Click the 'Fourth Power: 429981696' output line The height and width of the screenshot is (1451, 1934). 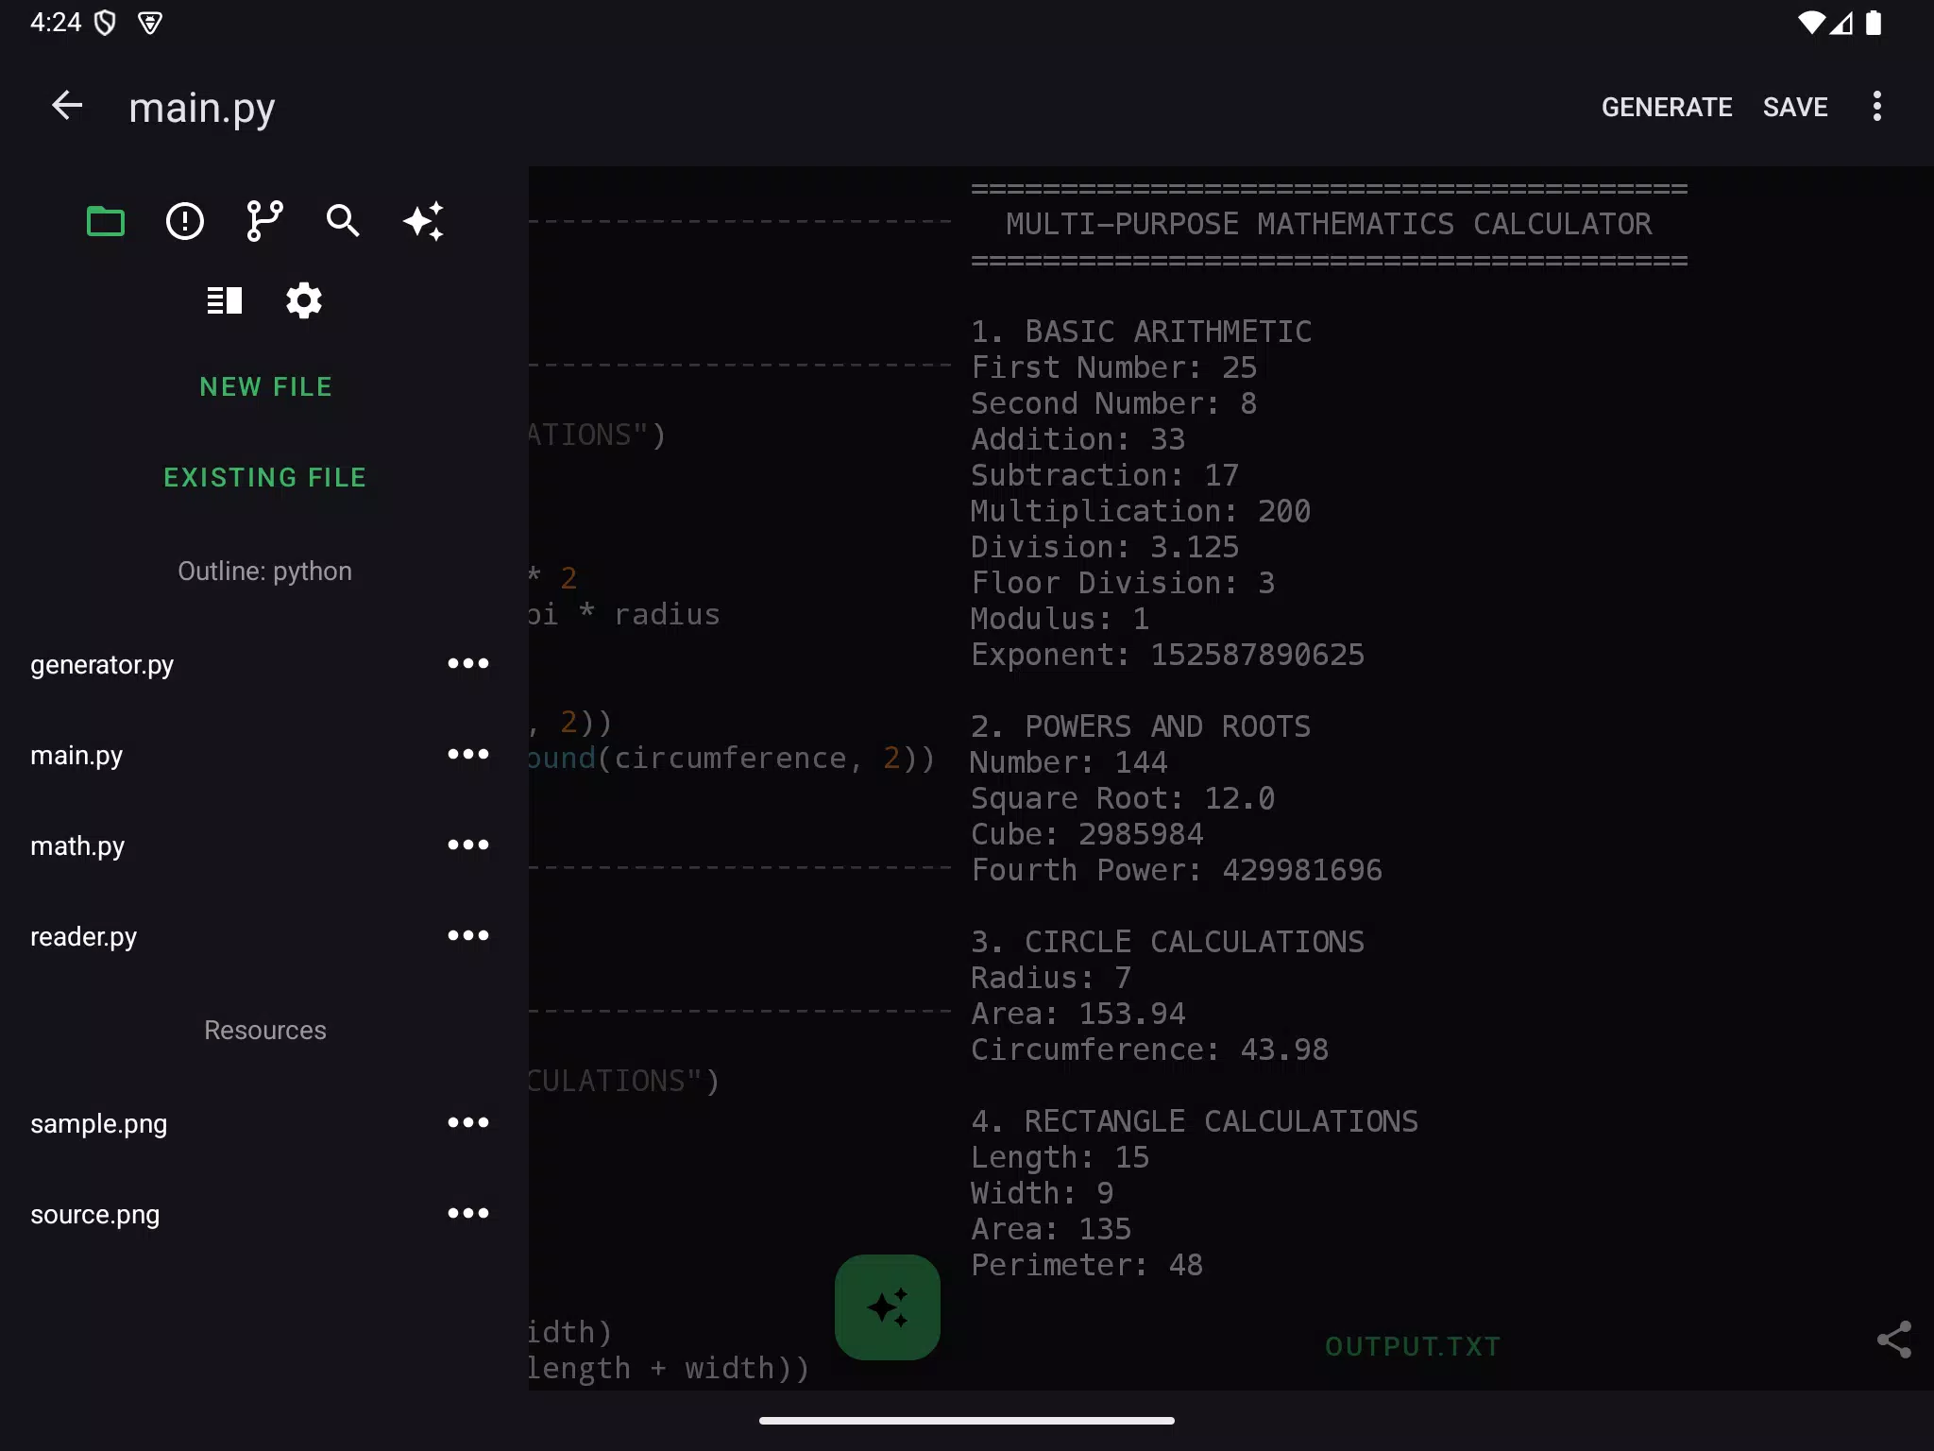(x=1177, y=870)
